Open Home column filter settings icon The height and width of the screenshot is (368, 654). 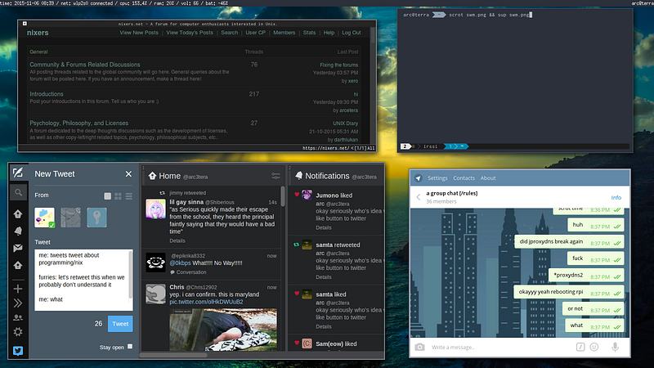[x=275, y=176]
